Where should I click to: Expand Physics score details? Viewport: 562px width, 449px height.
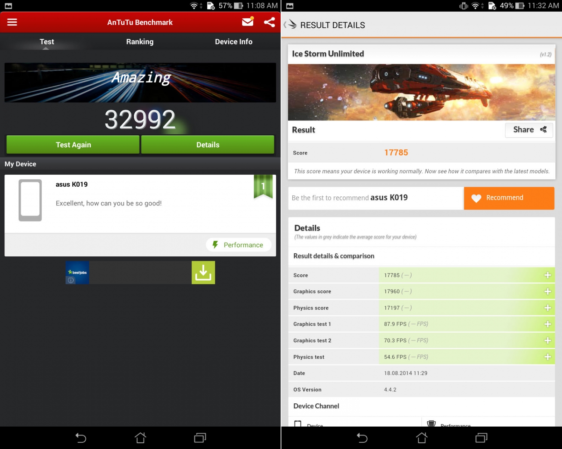[x=547, y=308]
